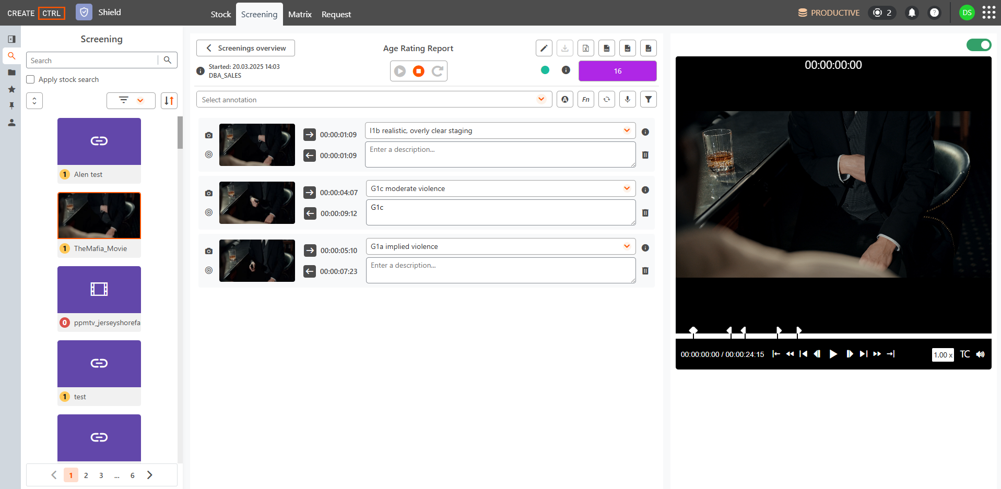Open the search view in left sidebar

(11, 56)
